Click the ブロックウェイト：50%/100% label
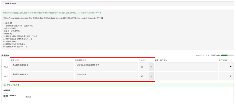This screenshot has height=106, width=236. coord(208,56)
